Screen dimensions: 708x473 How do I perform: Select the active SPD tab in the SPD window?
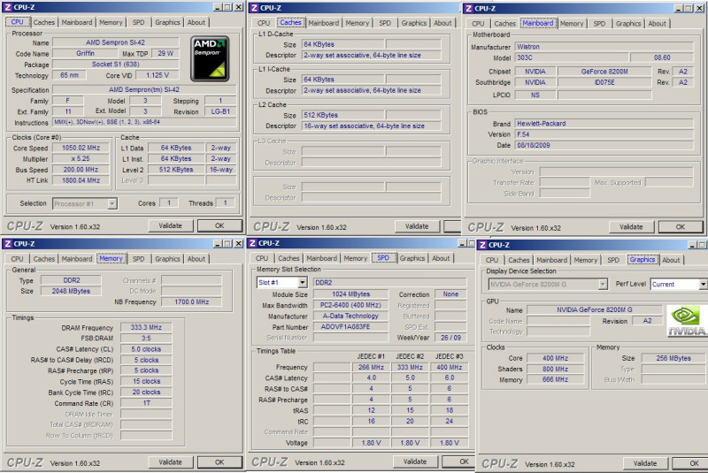pos(383,258)
